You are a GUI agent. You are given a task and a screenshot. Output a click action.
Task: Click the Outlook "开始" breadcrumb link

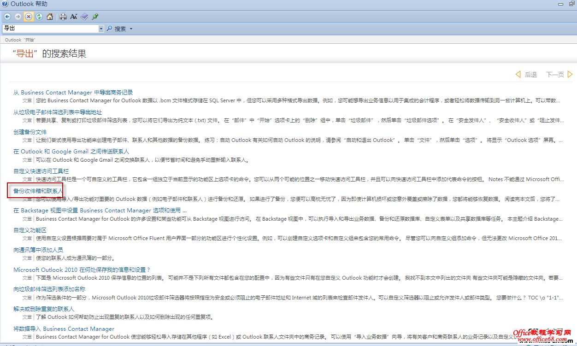tap(20, 40)
